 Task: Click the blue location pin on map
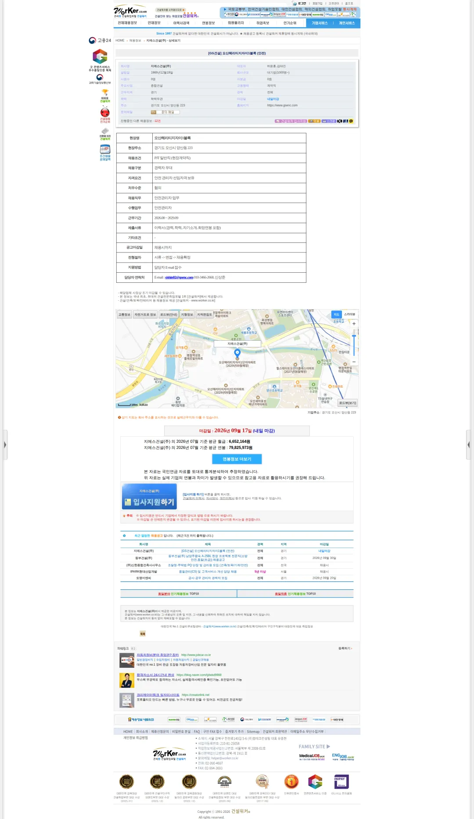237,353
